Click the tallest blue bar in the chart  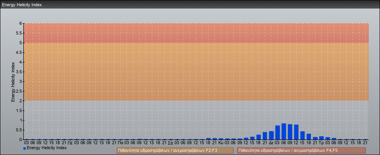click(x=284, y=131)
